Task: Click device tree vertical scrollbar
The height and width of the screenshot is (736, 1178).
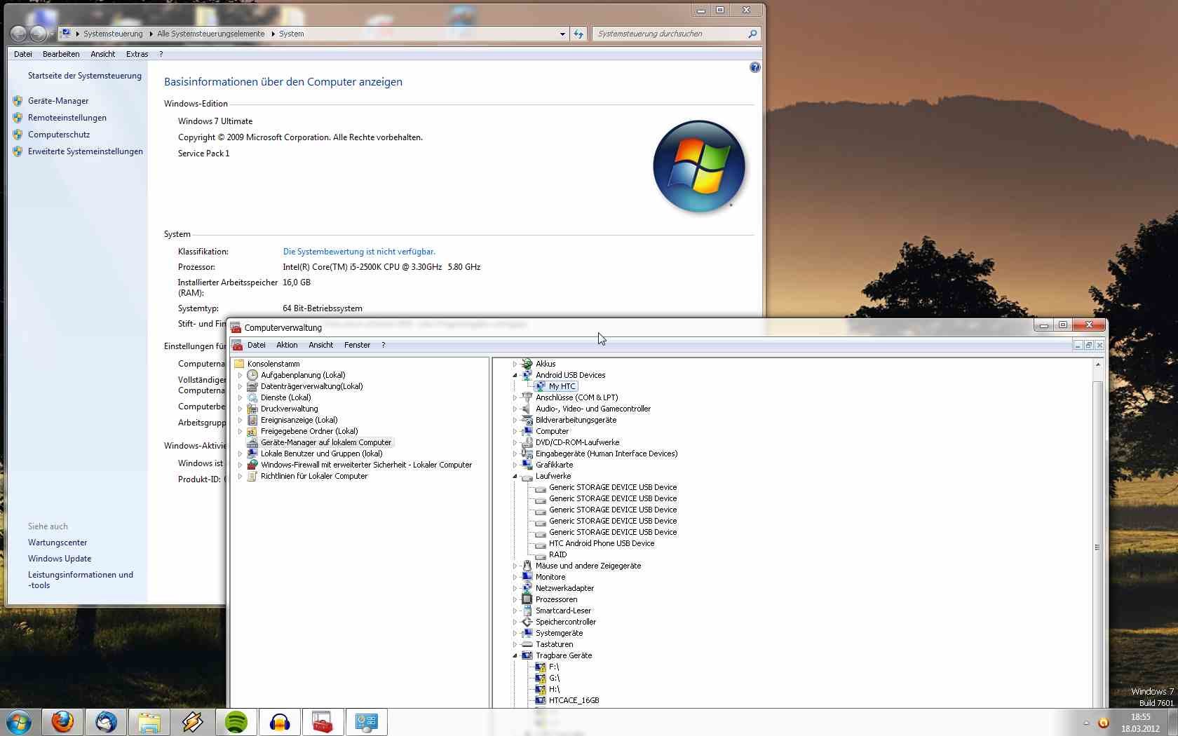Action: (1097, 547)
